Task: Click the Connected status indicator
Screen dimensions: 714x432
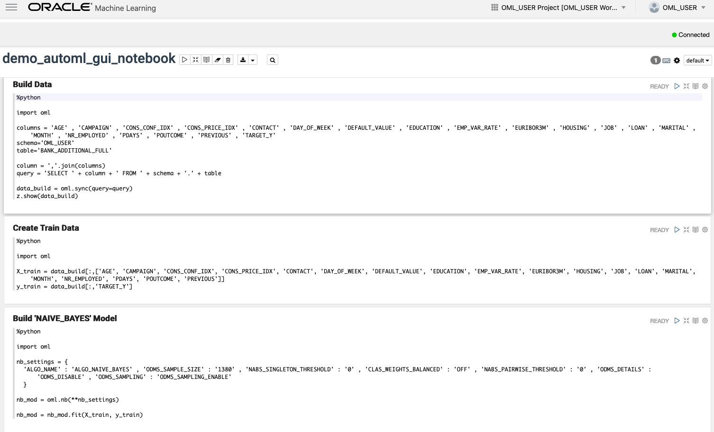Action: [x=691, y=35]
